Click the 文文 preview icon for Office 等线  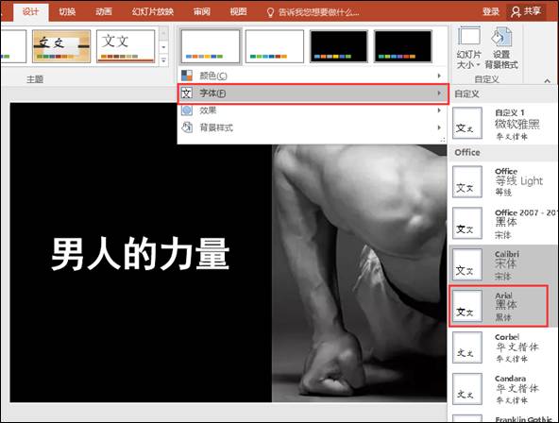(467, 181)
